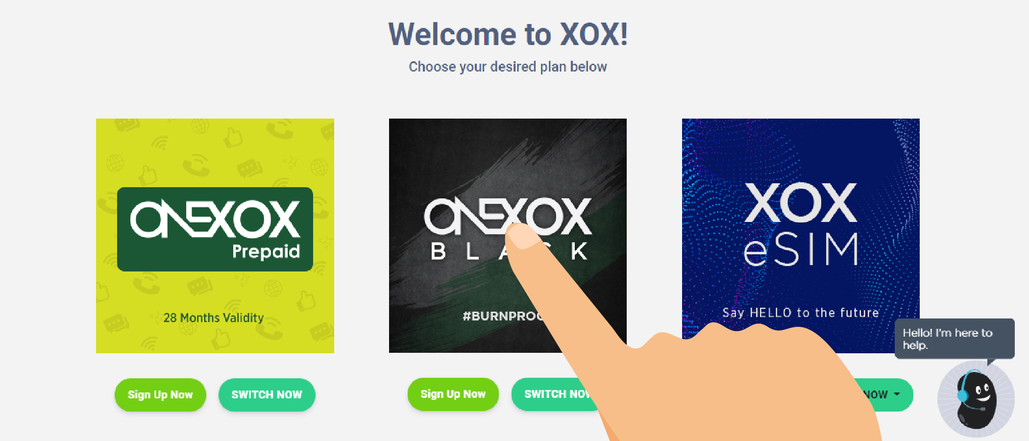Click the letter B in BLACK

[438, 251]
